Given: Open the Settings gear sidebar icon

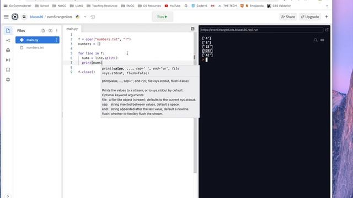Looking at the screenshot, I should coord(8,80).
